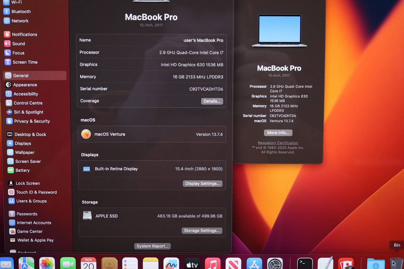Click the Display Settings button
The width and height of the screenshot is (404, 269).
(x=203, y=183)
